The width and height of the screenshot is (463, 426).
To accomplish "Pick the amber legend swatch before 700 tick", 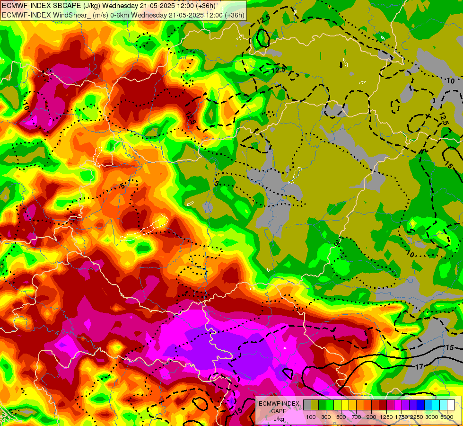I will click(352, 405).
